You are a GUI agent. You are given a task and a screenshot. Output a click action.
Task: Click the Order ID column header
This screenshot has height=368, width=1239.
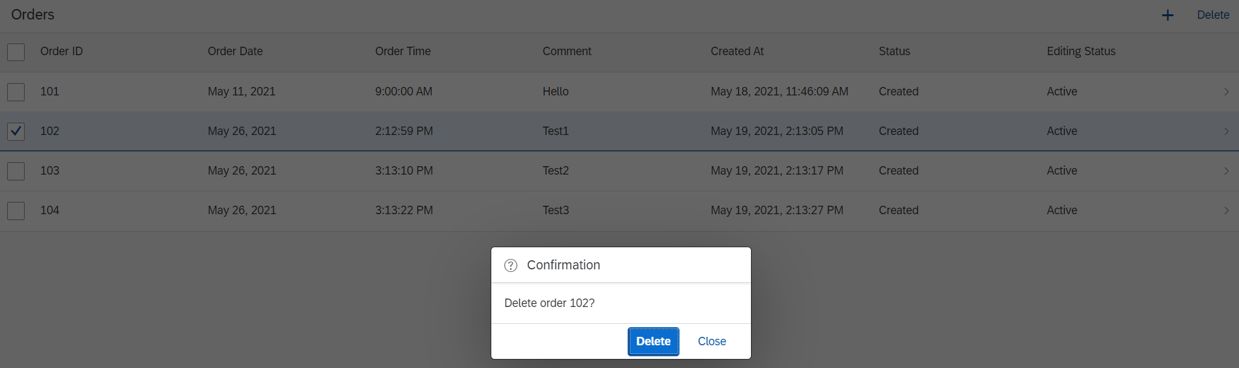[x=62, y=51]
